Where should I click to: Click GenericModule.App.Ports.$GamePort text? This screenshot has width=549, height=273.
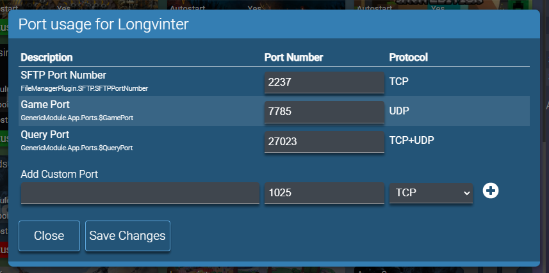point(77,118)
